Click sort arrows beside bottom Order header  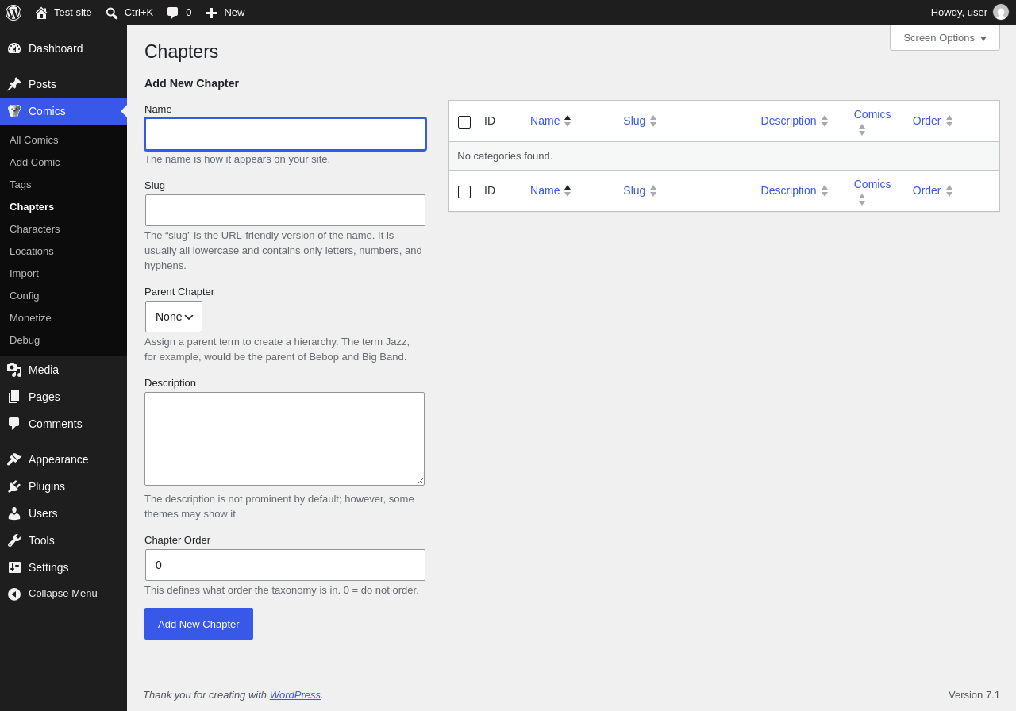pyautogui.click(x=949, y=190)
